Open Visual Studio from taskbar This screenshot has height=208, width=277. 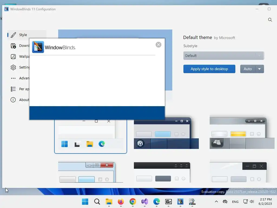[145, 201]
